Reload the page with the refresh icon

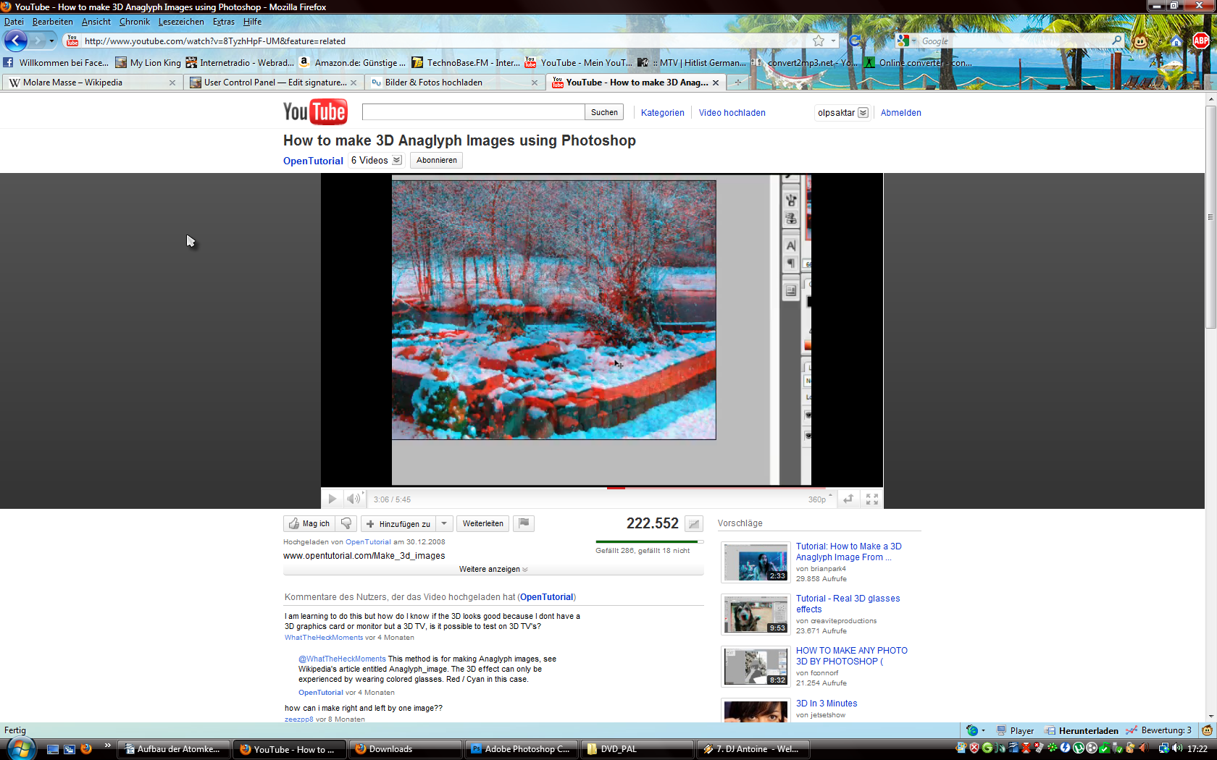[x=855, y=41]
